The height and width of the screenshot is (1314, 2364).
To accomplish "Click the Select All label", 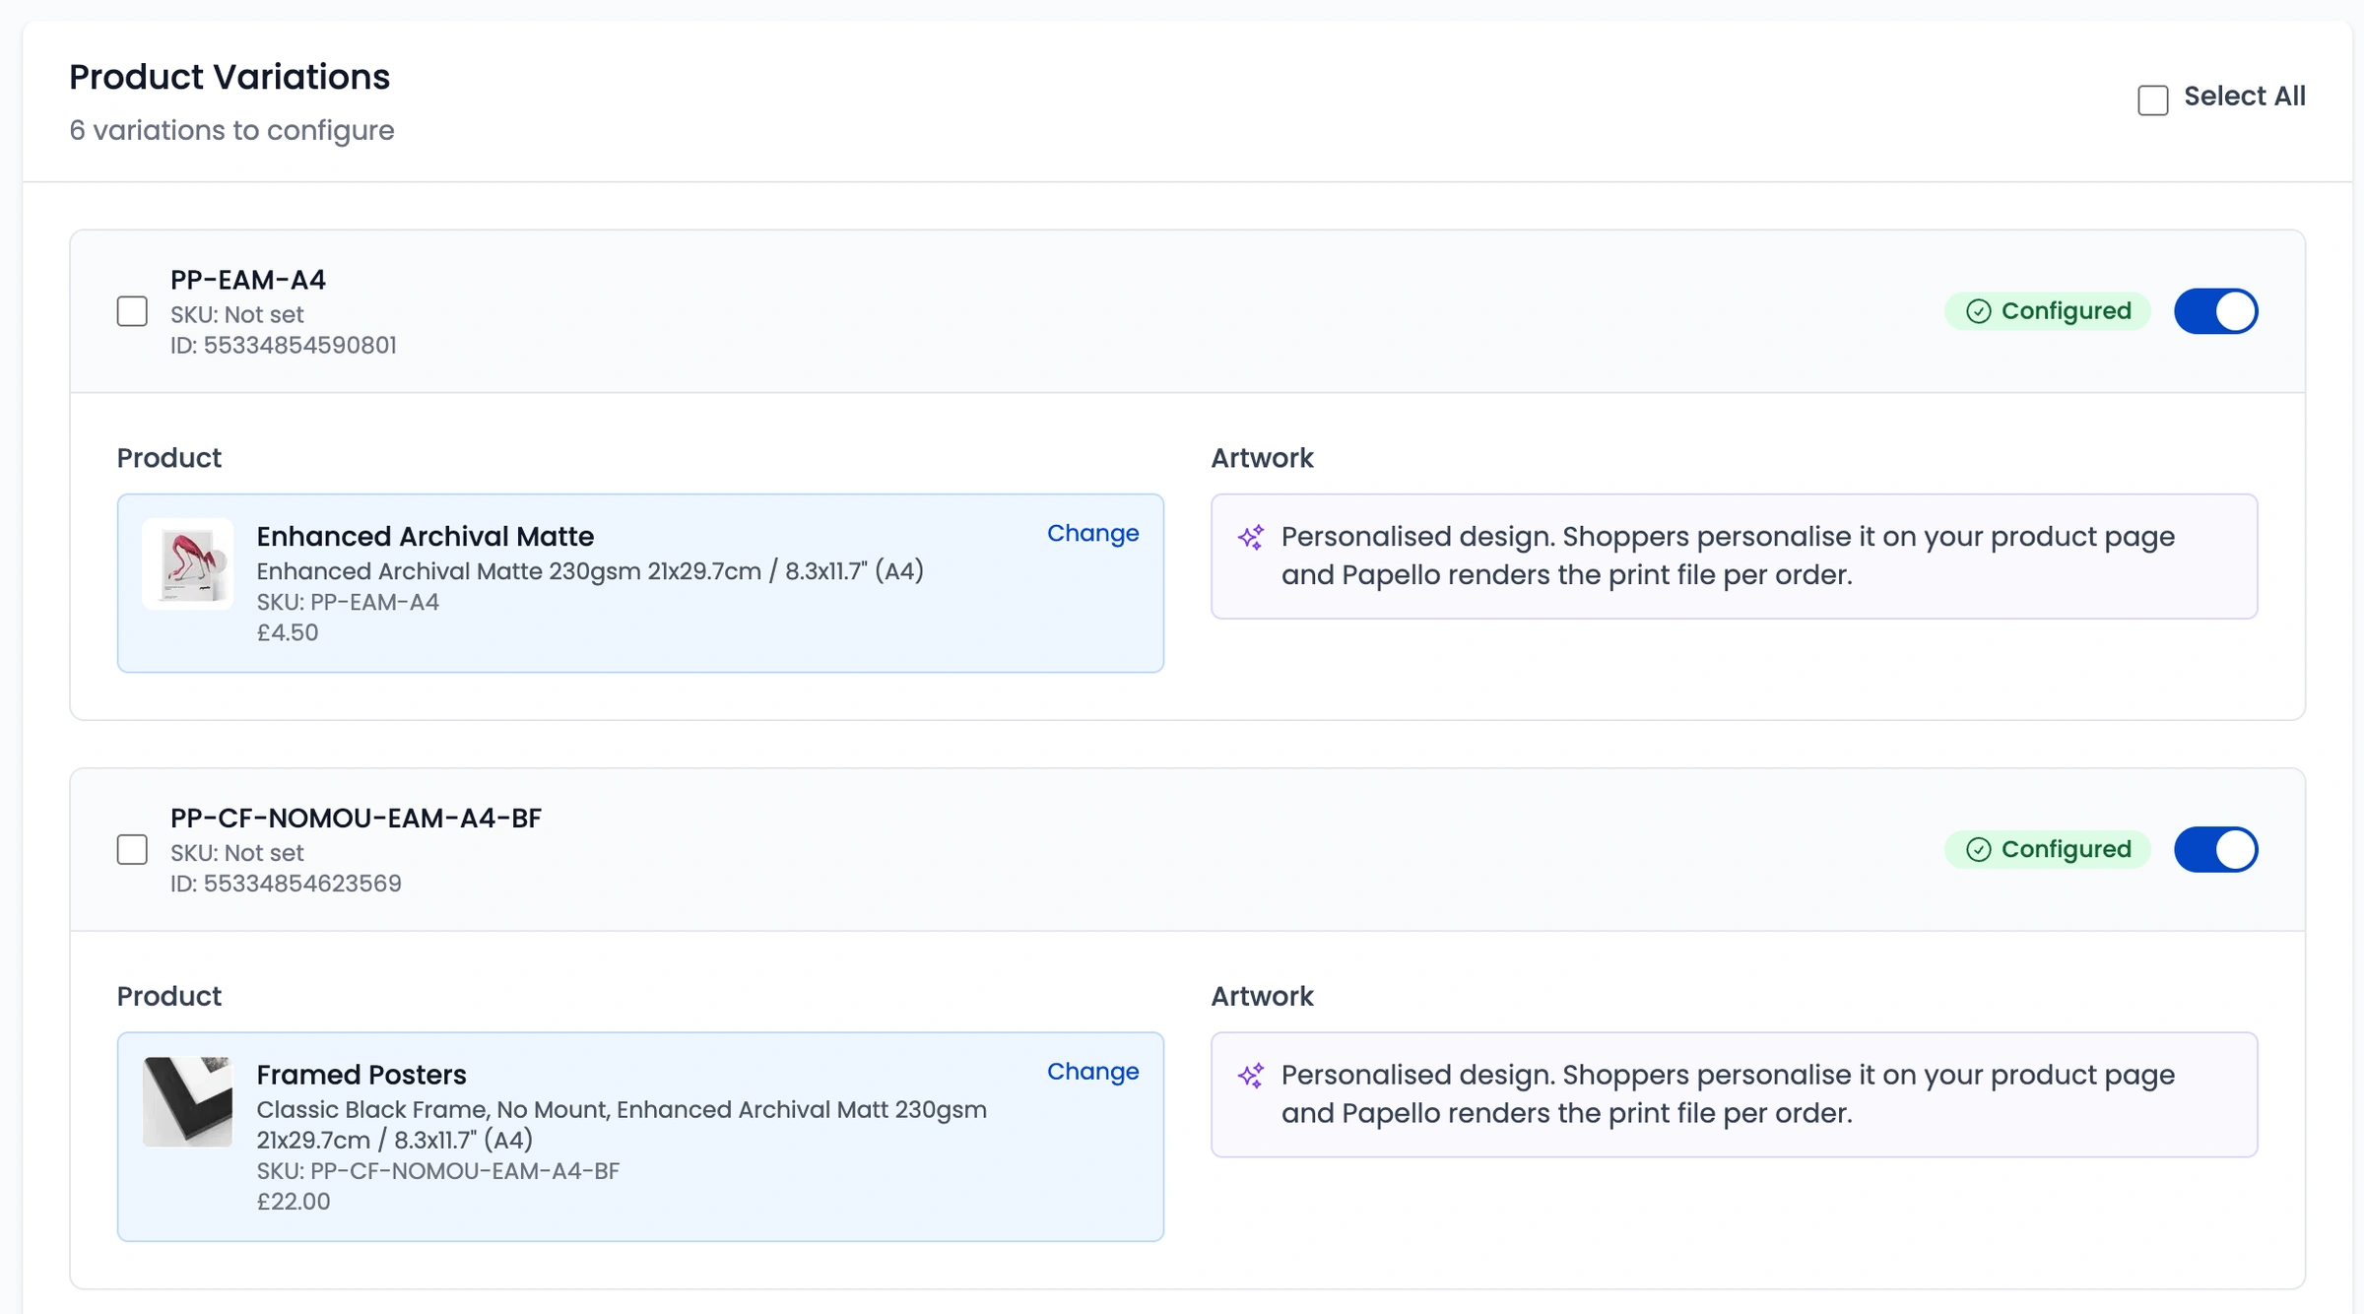I will pos(2245,97).
